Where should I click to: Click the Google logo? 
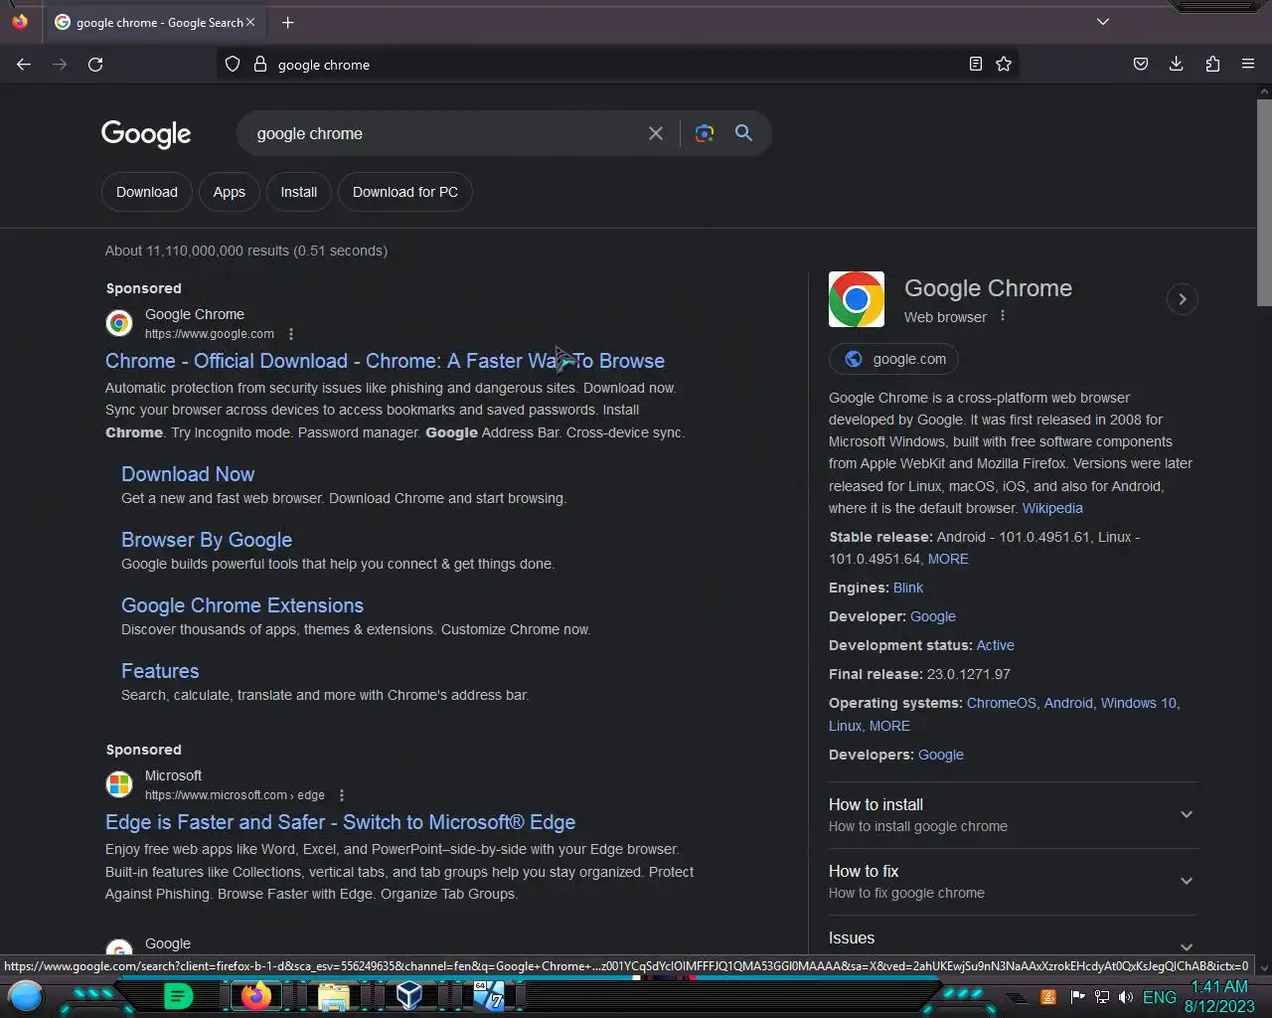coord(146,134)
